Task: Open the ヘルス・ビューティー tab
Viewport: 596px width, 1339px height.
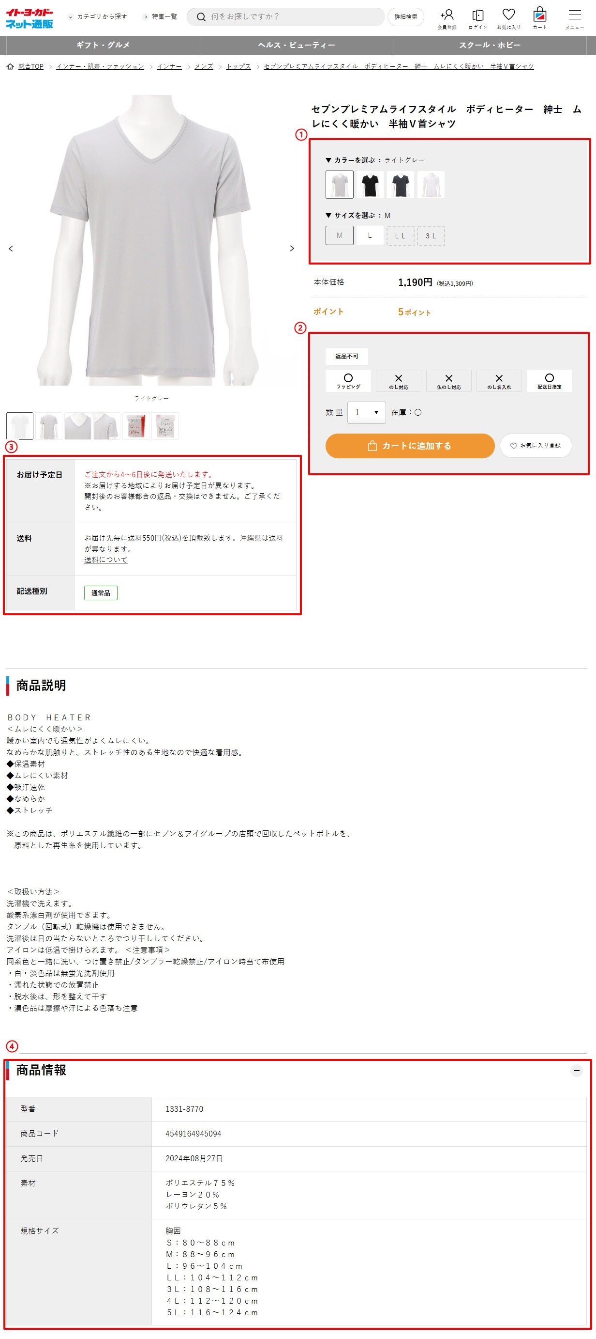Action: [x=297, y=45]
